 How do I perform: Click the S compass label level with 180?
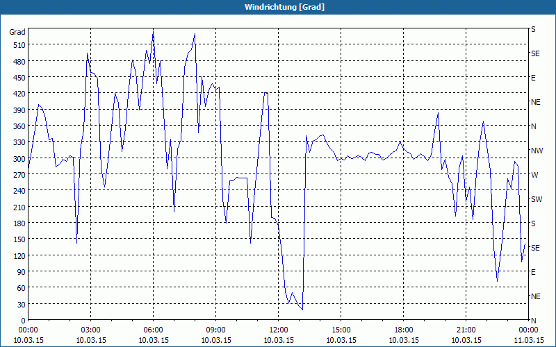[x=533, y=223]
